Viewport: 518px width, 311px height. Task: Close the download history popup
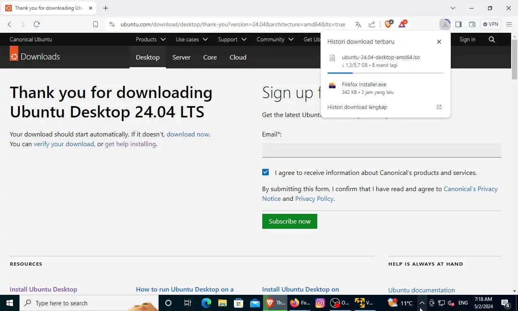(x=439, y=42)
